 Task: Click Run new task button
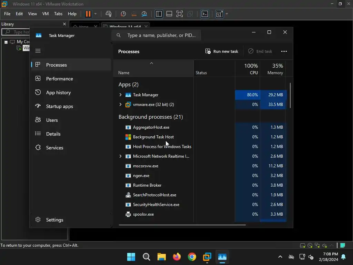point(222,51)
